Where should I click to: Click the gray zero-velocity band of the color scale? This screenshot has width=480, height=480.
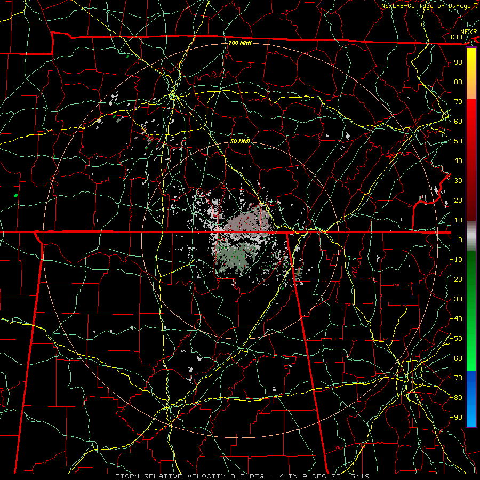471,236
